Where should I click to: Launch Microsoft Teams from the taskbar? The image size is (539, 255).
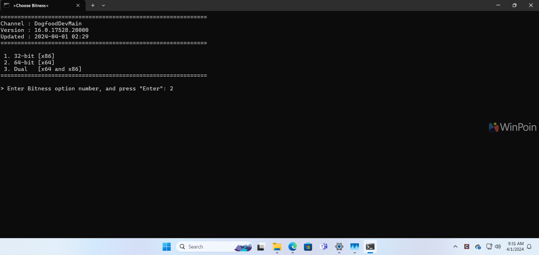pyautogui.click(x=324, y=247)
